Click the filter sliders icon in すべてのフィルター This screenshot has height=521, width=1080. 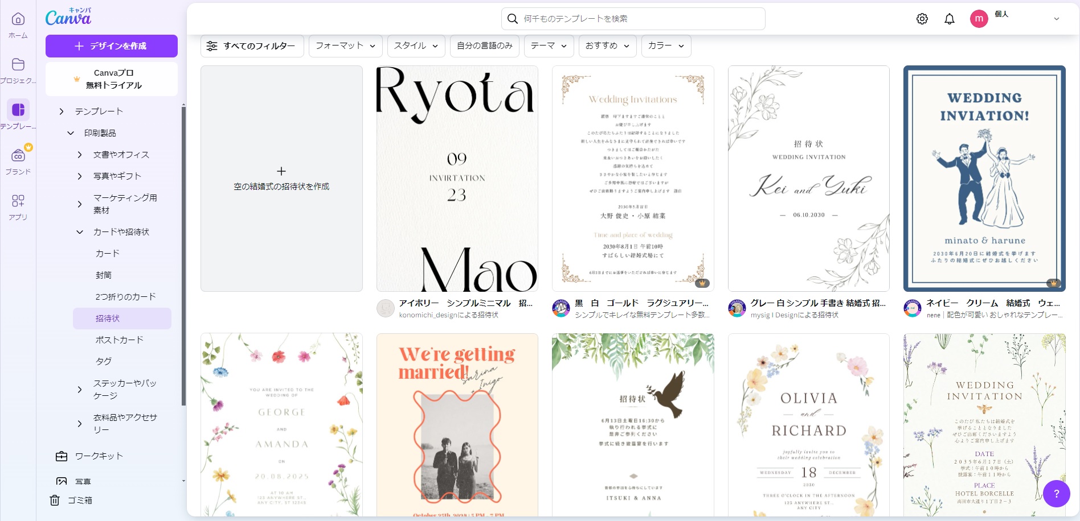[x=212, y=46]
